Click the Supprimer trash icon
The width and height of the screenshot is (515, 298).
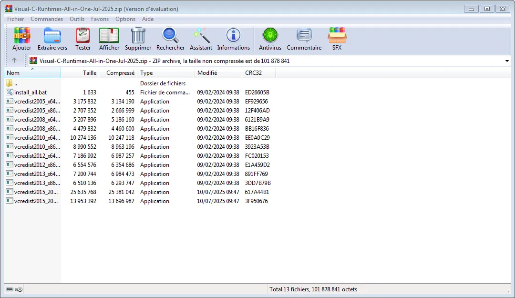138,35
